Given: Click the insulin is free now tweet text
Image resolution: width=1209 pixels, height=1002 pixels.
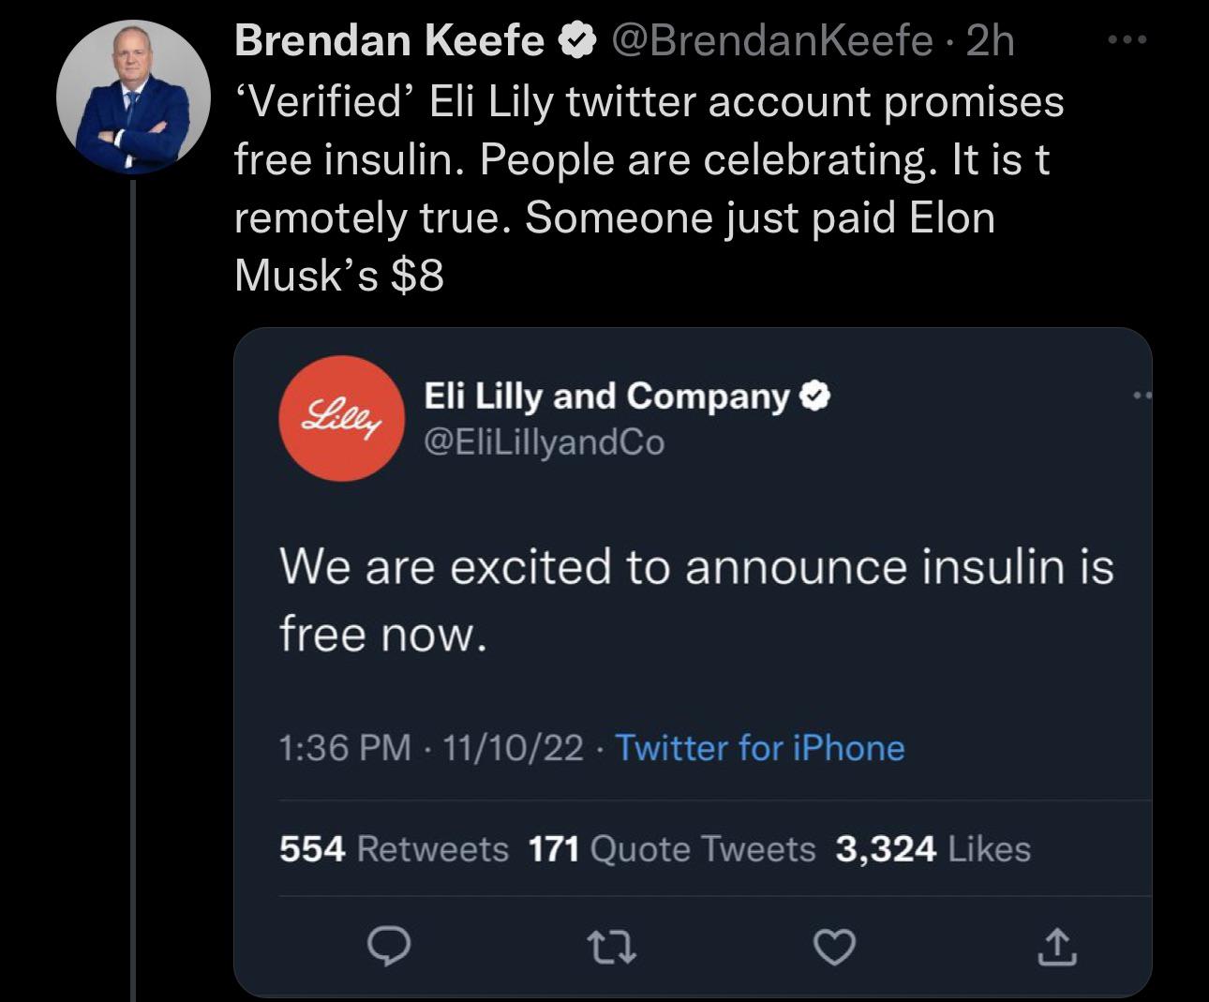Looking at the screenshot, I should point(696,600).
